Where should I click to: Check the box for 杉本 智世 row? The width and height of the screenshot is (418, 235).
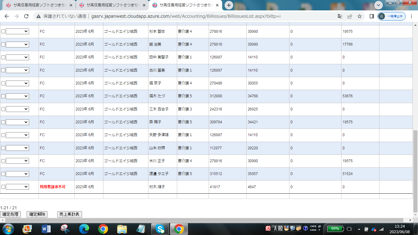point(3,32)
